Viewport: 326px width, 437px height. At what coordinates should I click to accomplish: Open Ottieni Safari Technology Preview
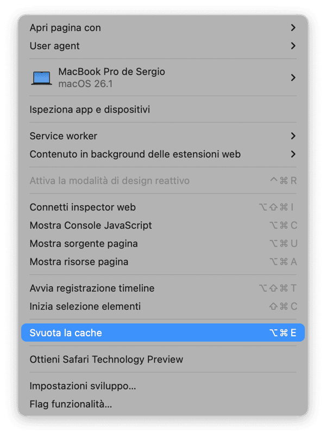(106, 359)
